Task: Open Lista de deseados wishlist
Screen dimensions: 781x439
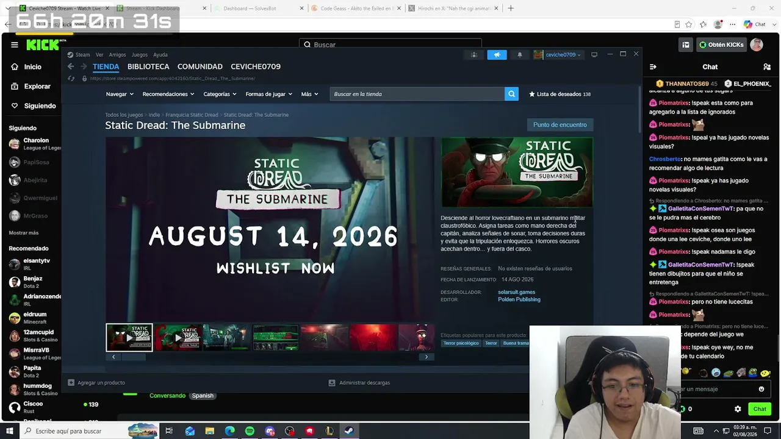Action: [x=560, y=94]
